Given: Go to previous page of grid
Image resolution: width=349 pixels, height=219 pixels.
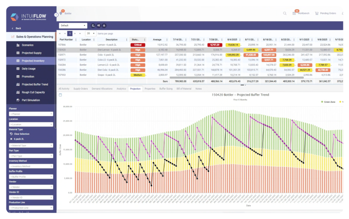Looking at the screenshot, I should (65, 33).
